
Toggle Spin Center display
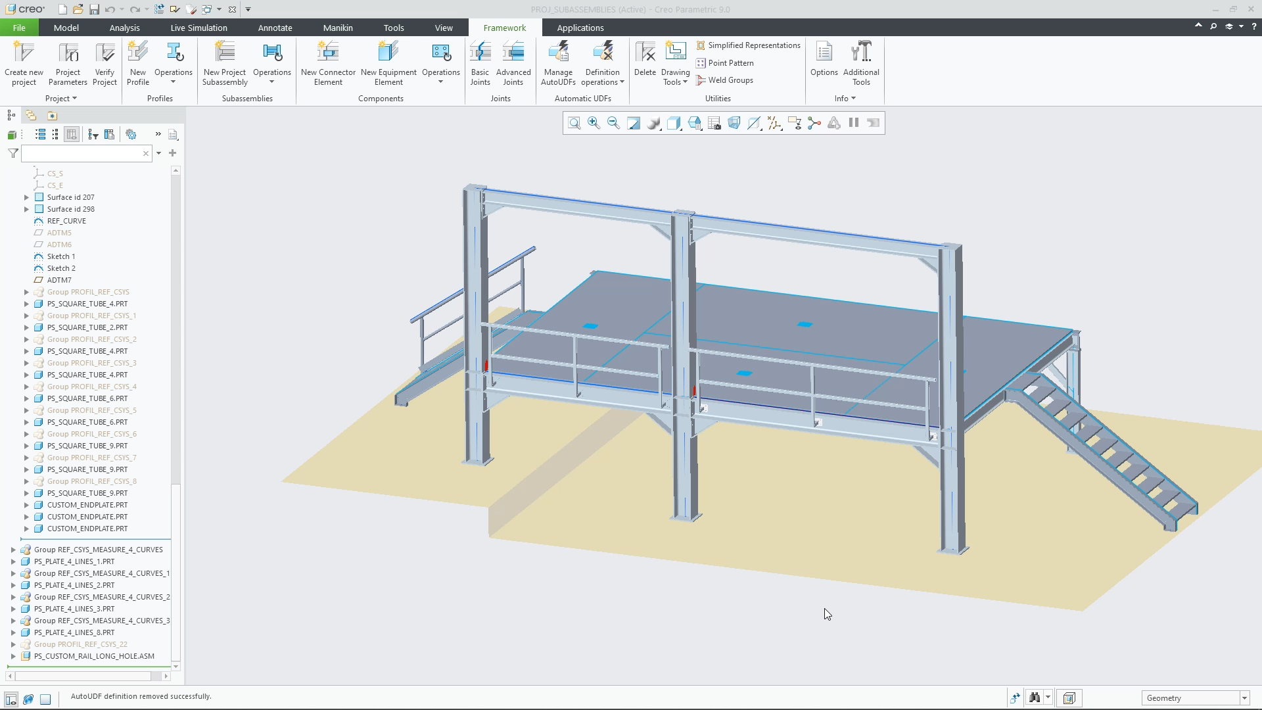[x=814, y=123]
